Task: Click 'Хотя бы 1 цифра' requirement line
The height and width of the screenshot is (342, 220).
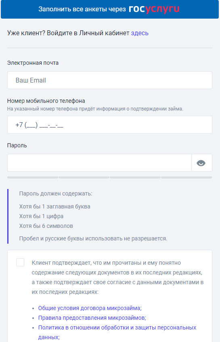Action: [41, 216]
